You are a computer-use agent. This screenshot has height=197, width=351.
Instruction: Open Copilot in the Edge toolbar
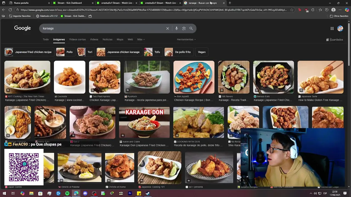pos(347,10)
